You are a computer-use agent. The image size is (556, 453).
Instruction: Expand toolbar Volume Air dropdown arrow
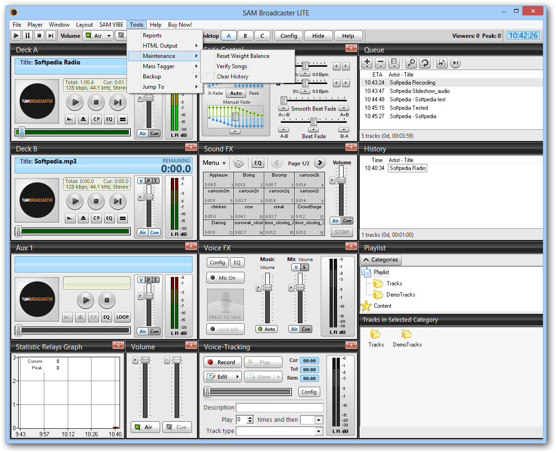(109, 35)
